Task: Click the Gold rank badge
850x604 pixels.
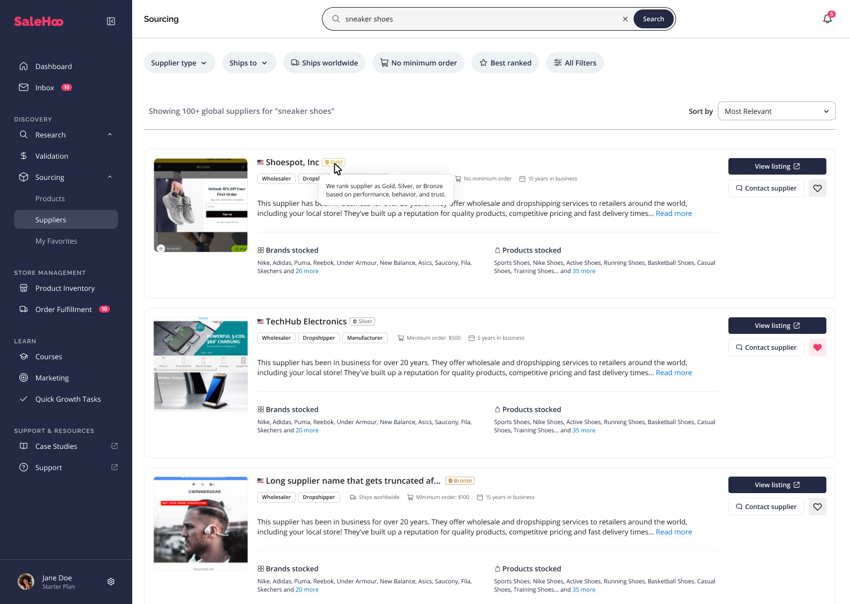Action: [x=334, y=162]
